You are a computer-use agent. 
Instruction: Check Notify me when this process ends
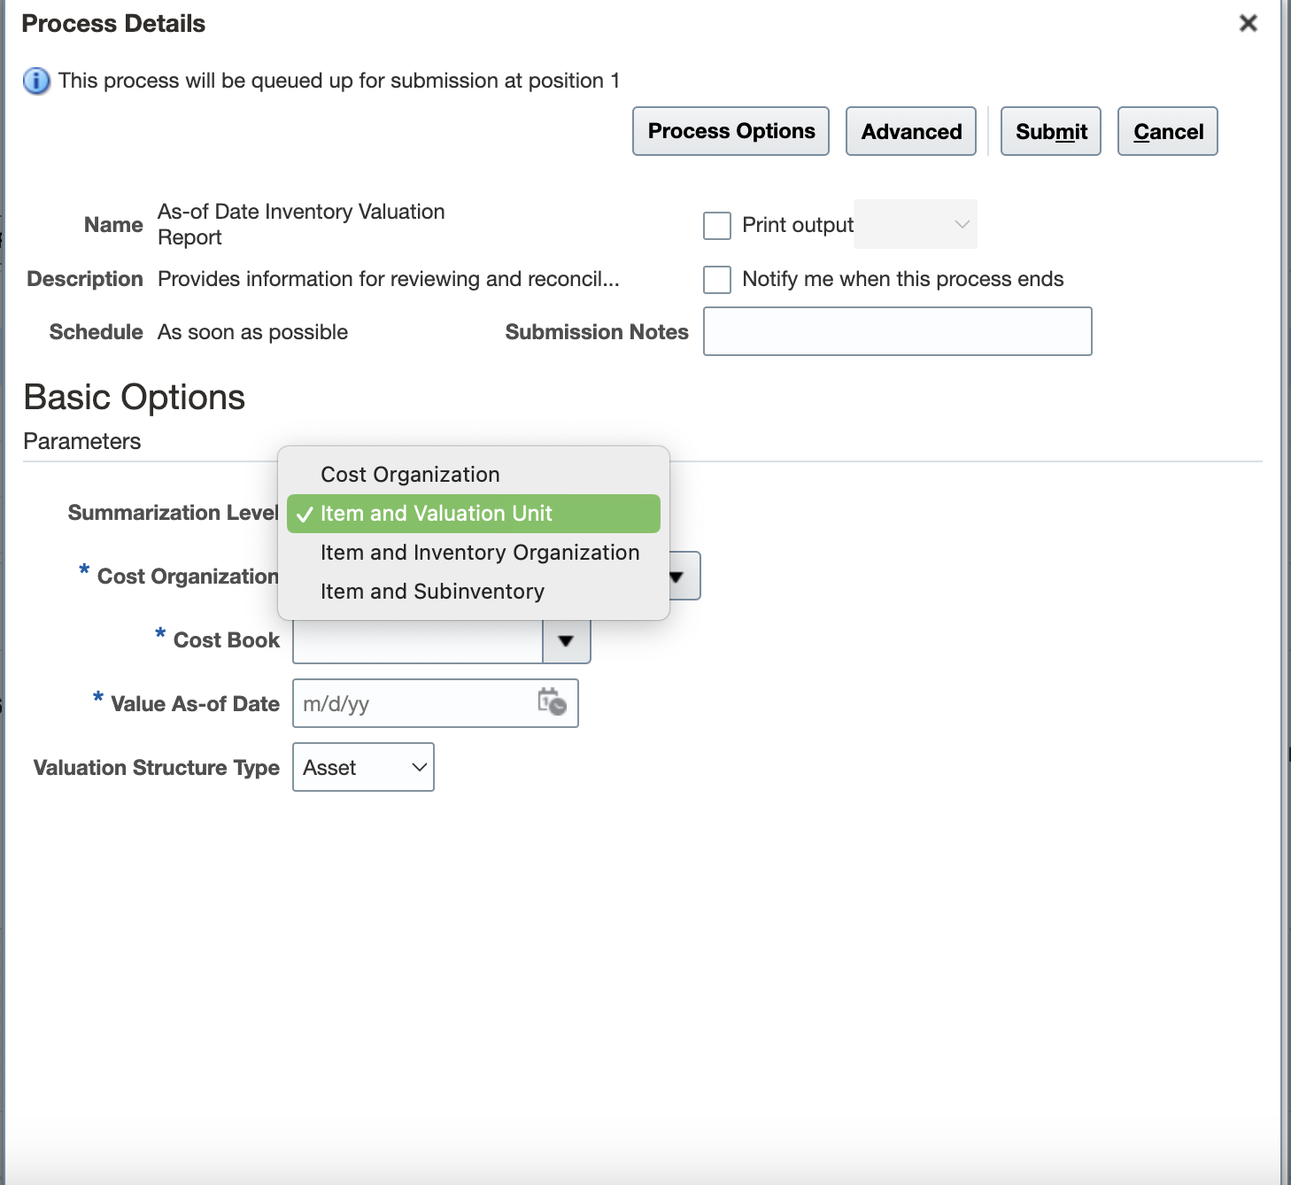(716, 280)
